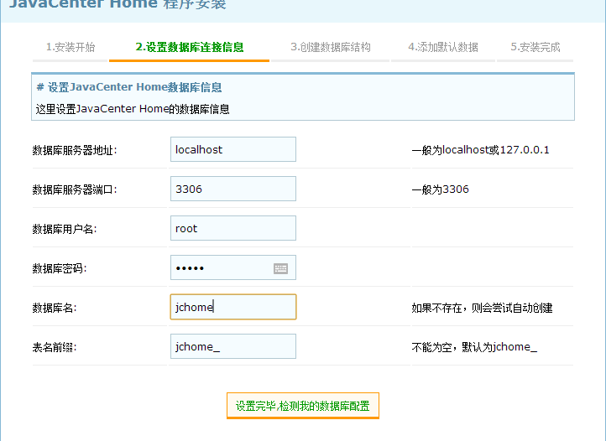Click the database name field containing jchome

233,307
